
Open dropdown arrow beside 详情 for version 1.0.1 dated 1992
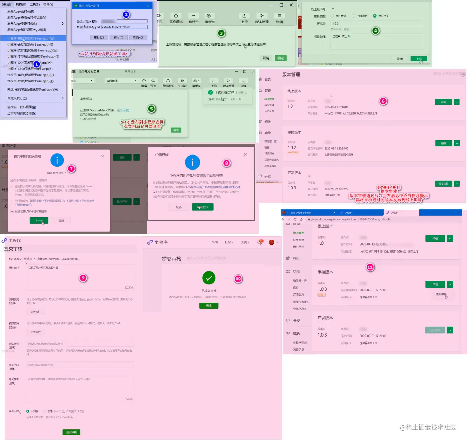[x=457, y=102]
